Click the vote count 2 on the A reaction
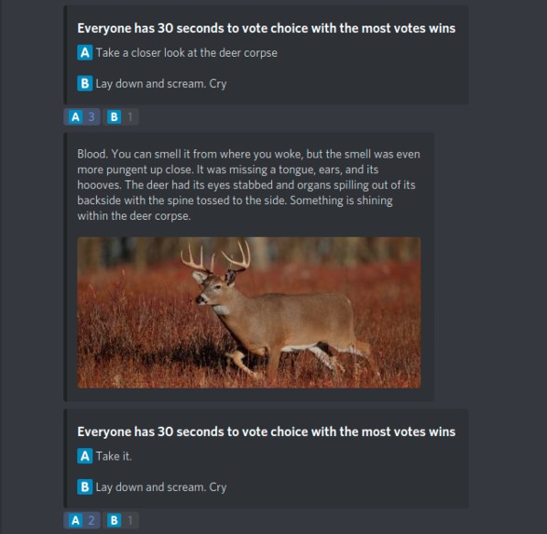Image resolution: width=547 pixels, height=534 pixels. point(91,520)
